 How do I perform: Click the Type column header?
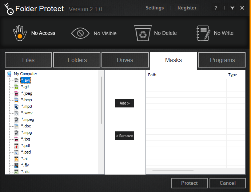[236, 75]
